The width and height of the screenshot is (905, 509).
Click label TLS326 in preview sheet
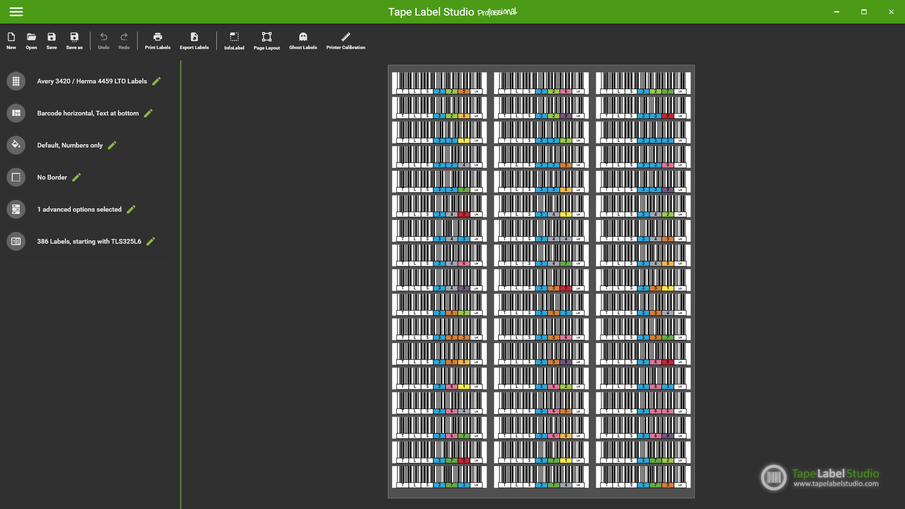[541, 83]
